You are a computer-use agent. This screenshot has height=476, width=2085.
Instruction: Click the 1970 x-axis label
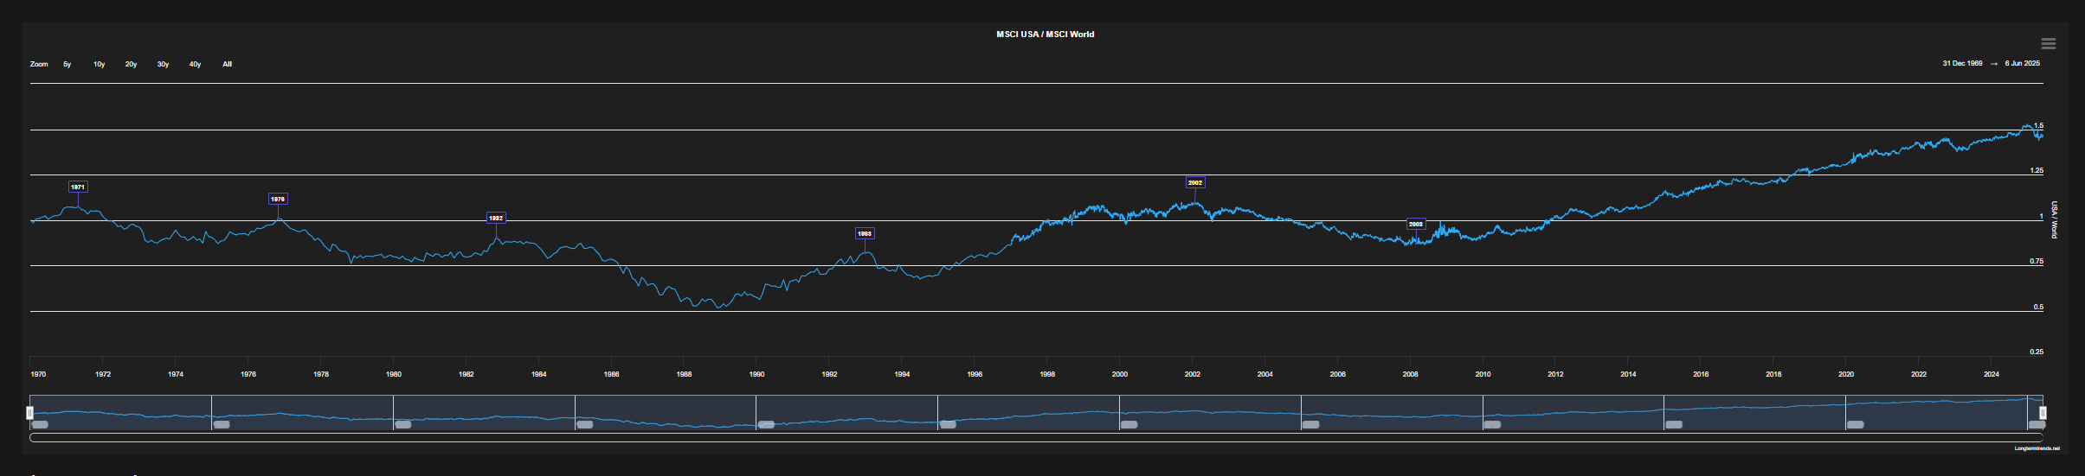point(38,374)
